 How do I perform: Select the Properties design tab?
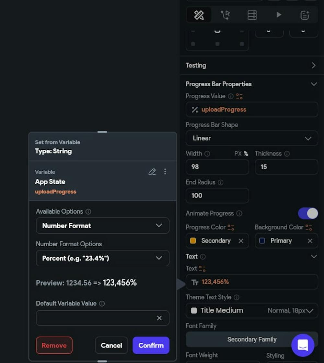click(x=199, y=15)
